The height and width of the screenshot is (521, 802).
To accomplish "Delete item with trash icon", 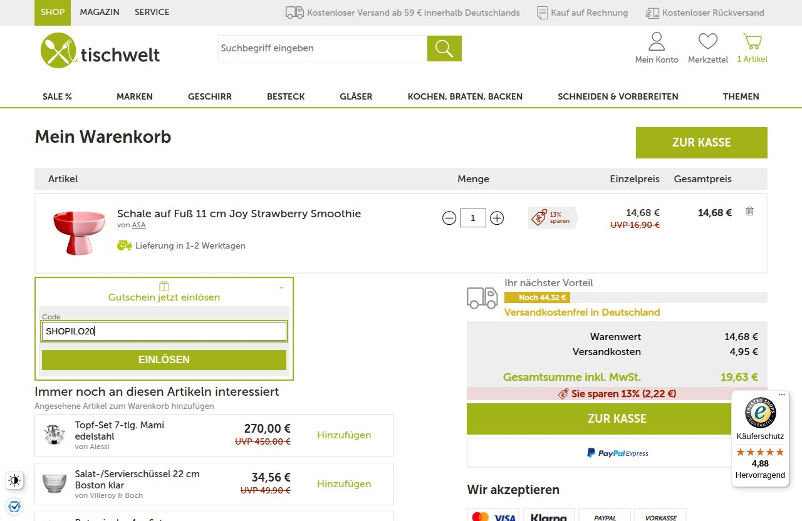I will pyautogui.click(x=749, y=211).
